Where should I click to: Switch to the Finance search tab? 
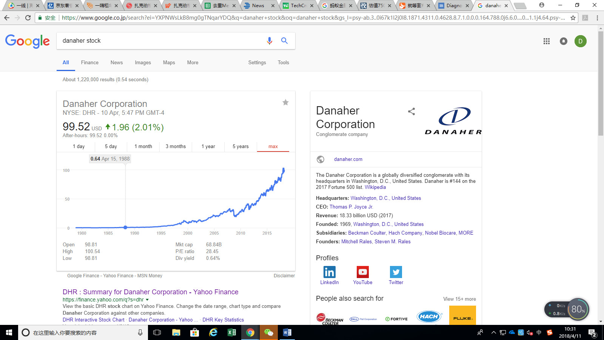(89, 63)
